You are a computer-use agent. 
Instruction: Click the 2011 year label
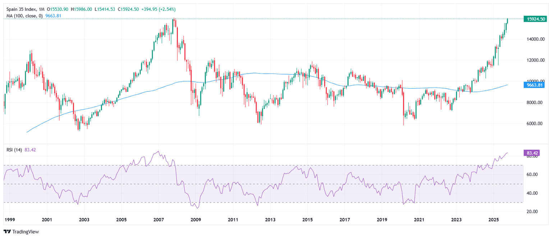[x=233, y=219]
